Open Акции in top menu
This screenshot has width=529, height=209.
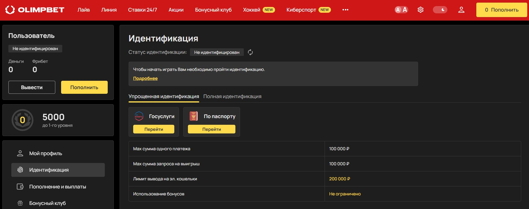(176, 10)
